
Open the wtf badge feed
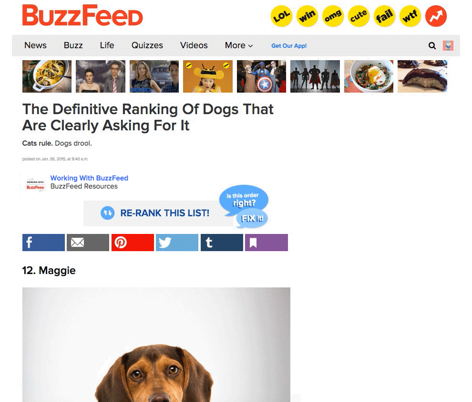click(x=410, y=16)
